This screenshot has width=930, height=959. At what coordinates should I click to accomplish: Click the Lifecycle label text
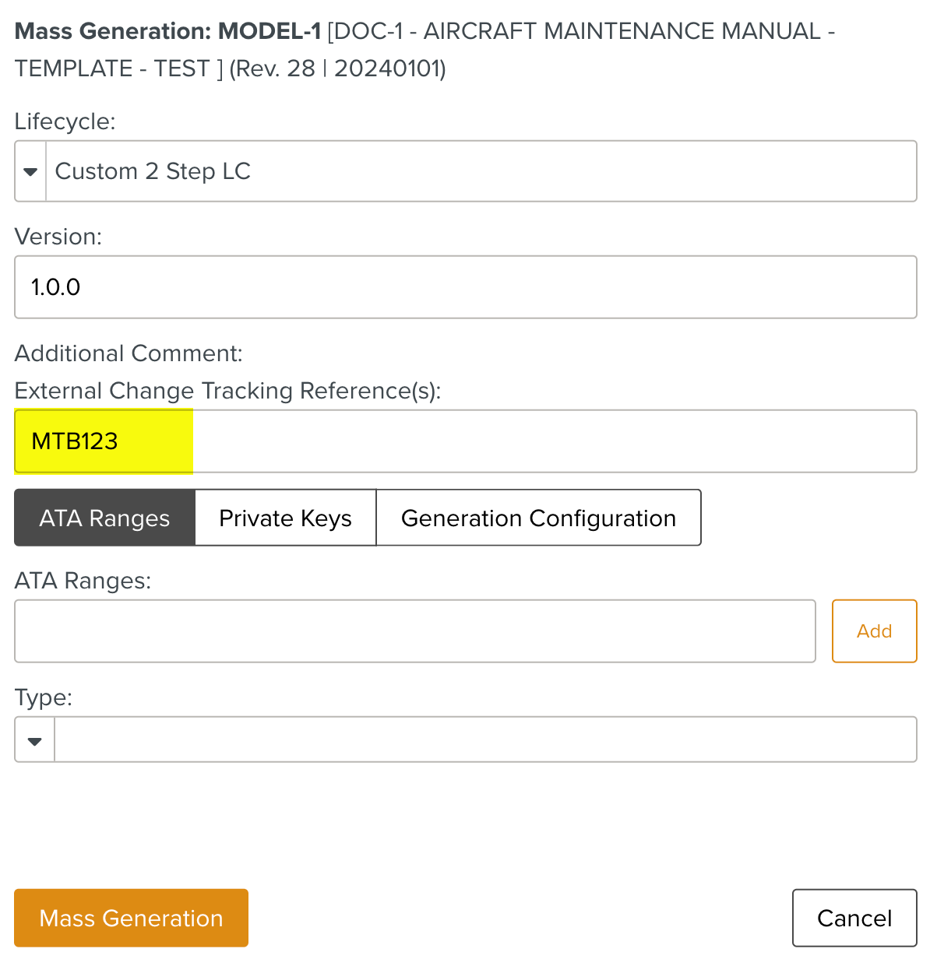click(x=65, y=121)
